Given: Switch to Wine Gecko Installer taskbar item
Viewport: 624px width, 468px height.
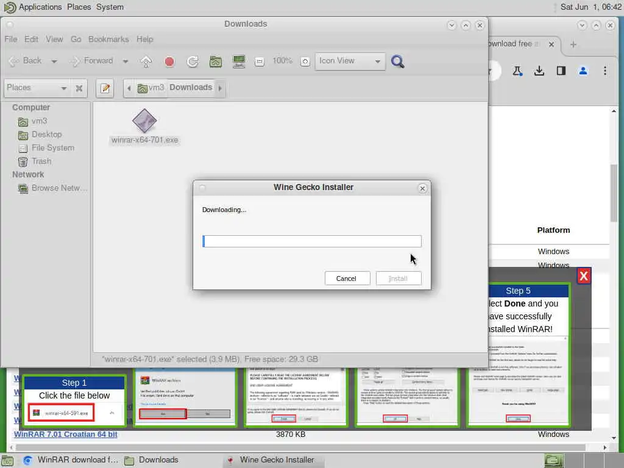Looking at the screenshot, I should click(273, 460).
